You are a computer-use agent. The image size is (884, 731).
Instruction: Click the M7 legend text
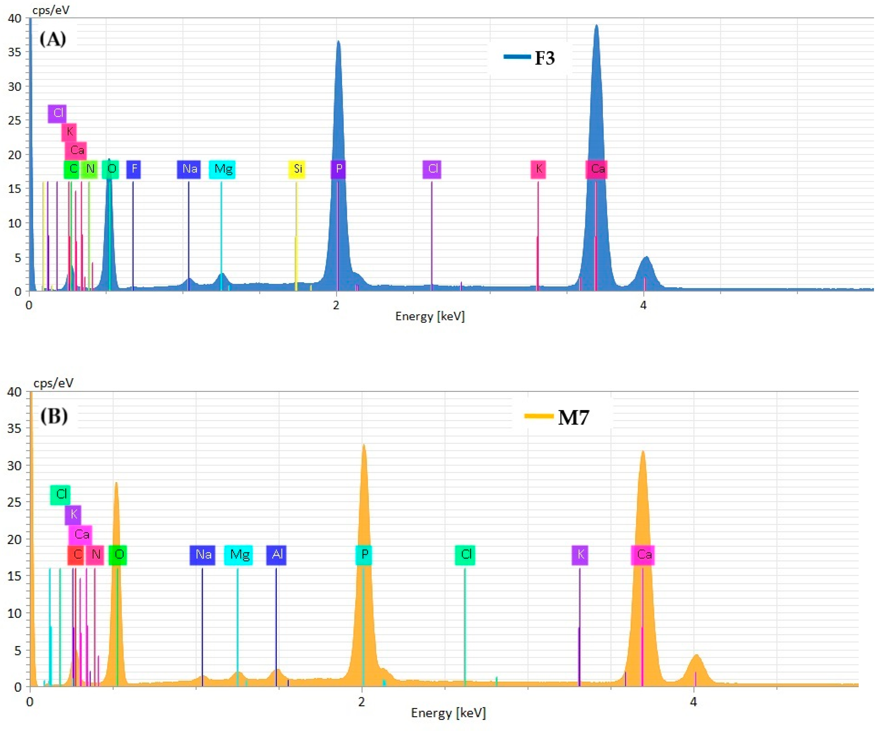click(x=573, y=417)
